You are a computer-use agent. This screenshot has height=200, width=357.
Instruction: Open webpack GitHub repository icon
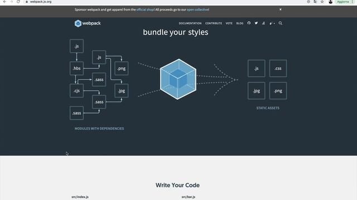tap(249, 23)
